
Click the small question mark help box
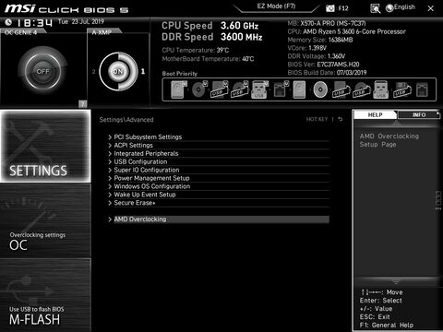point(82,104)
